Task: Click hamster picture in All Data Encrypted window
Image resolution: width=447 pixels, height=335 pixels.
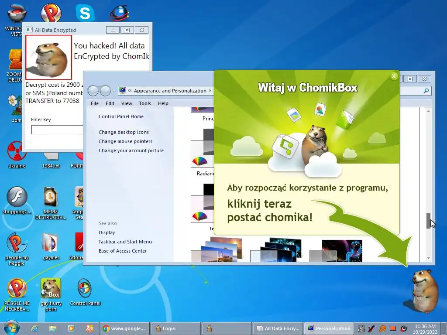Action: (x=48, y=57)
